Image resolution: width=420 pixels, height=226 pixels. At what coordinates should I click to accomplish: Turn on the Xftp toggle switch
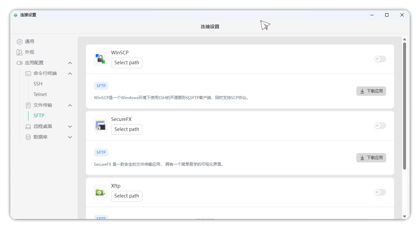pos(380,192)
